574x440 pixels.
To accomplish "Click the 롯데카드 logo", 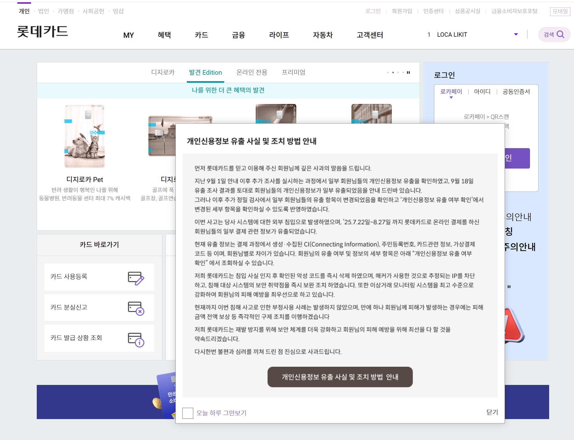I will [42, 32].
